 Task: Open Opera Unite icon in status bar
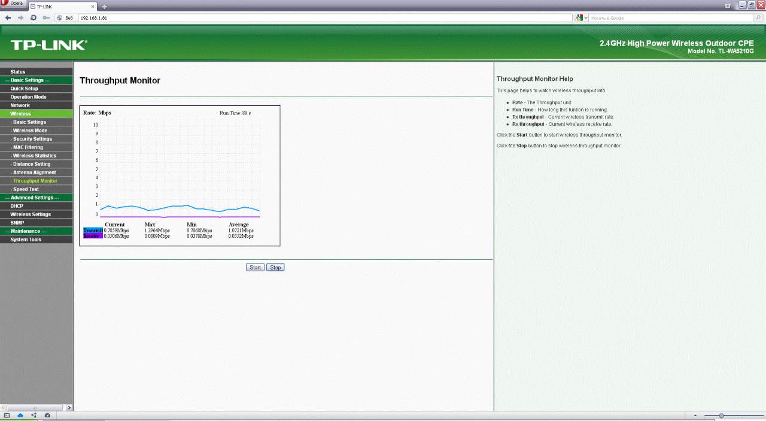coord(34,415)
